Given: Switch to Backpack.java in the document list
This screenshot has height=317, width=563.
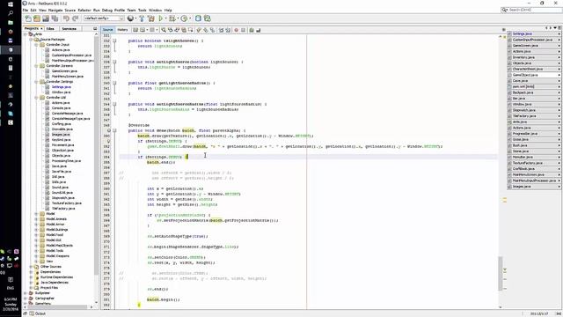Looking at the screenshot, I should [534, 92].
